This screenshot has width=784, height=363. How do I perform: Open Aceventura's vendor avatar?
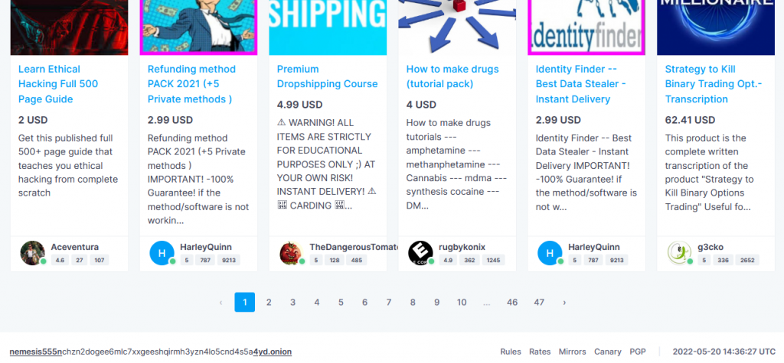click(32, 253)
